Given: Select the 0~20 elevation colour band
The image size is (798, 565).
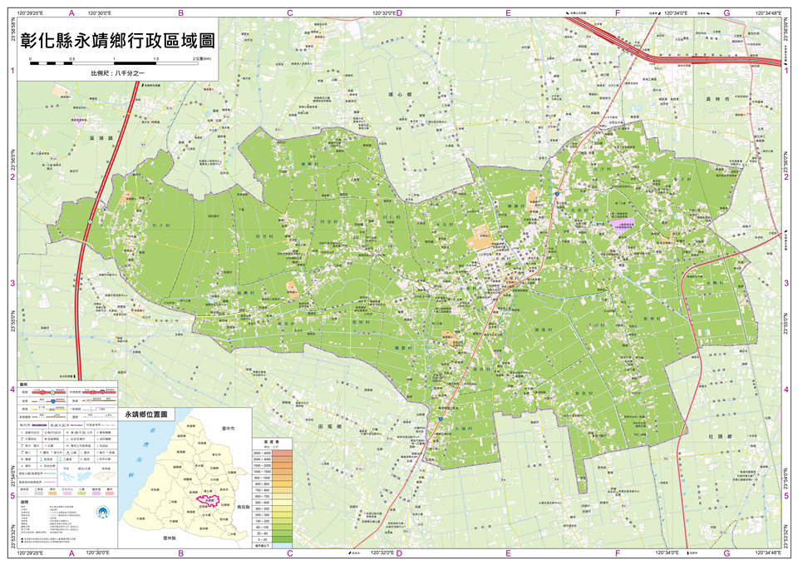Looking at the screenshot, I should pyautogui.click(x=282, y=539).
